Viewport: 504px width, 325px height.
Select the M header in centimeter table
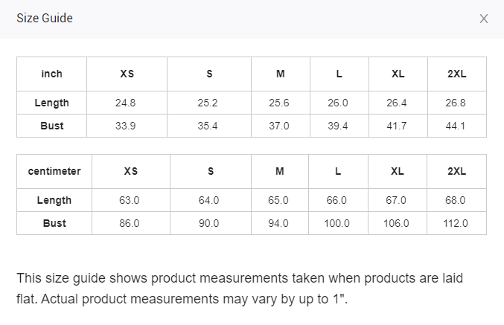280,172
